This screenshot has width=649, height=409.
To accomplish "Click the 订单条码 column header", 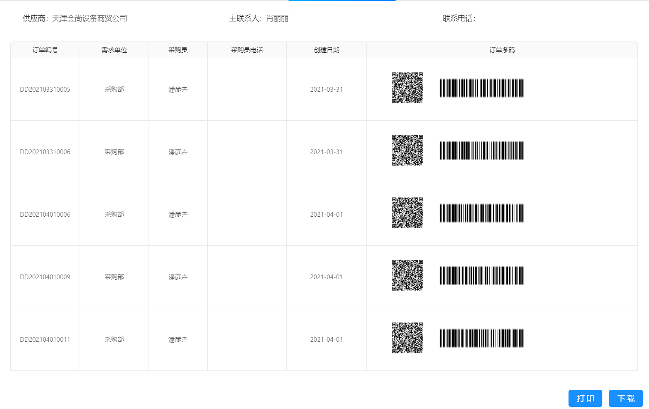I will click(502, 50).
